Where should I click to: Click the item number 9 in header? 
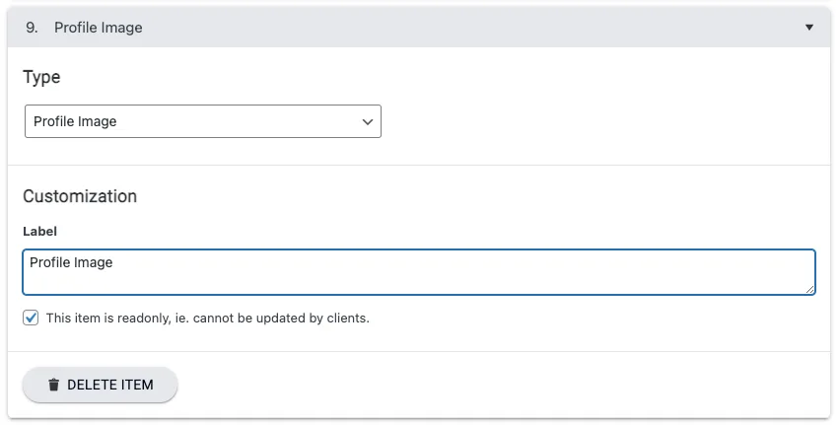pyautogui.click(x=32, y=28)
